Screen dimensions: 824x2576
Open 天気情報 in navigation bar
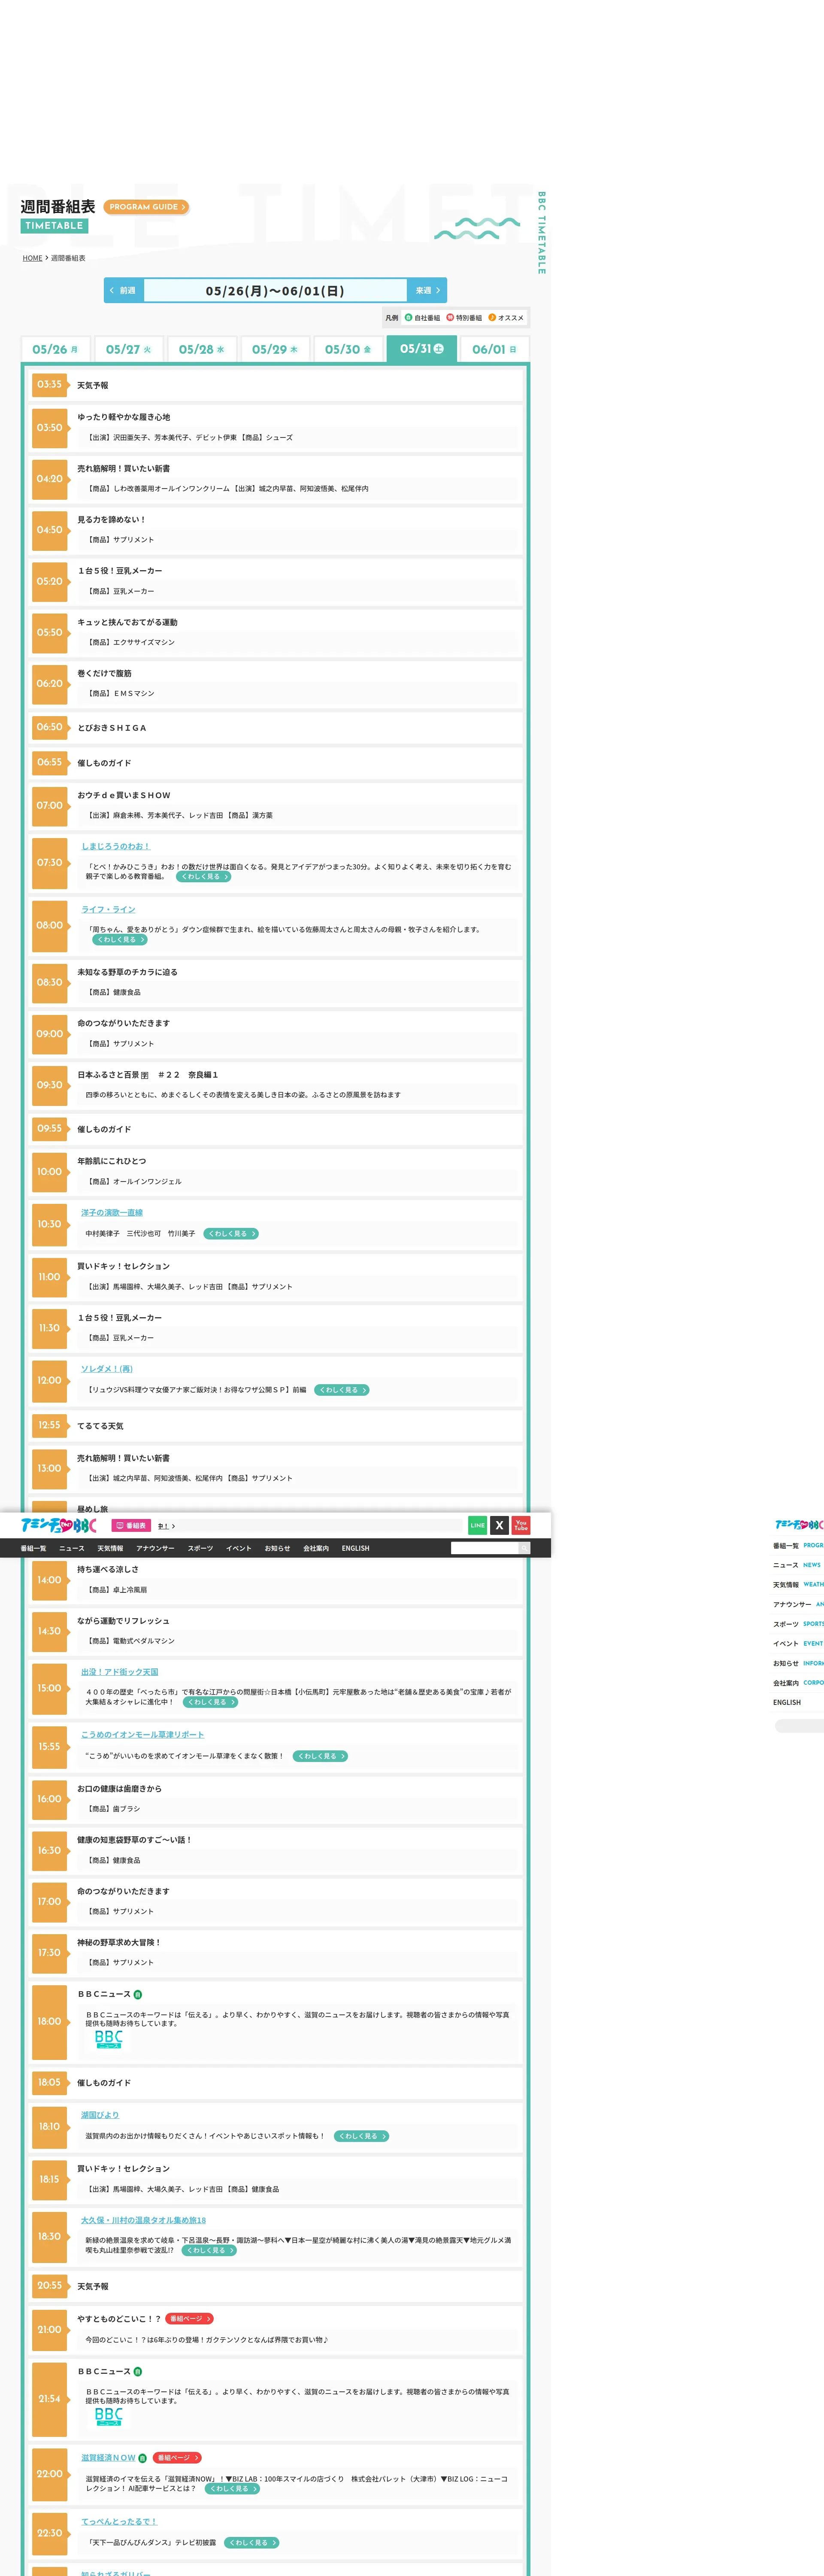[110, 1548]
